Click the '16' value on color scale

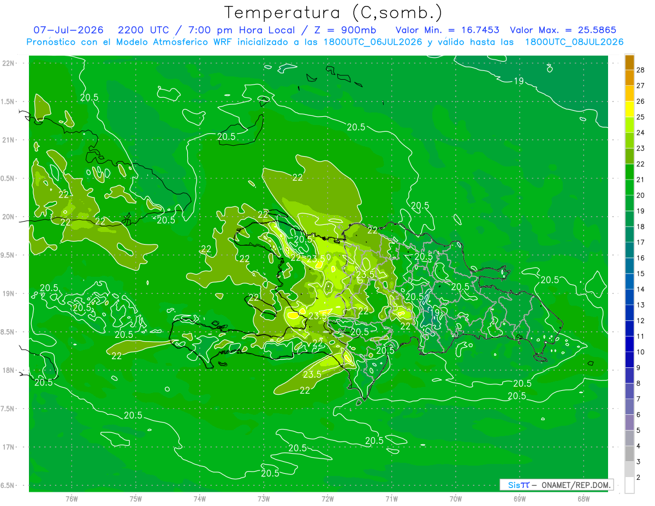tap(641, 258)
